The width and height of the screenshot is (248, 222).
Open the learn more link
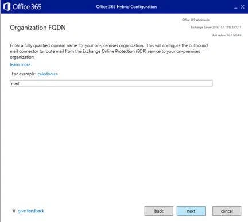(20, 64)
